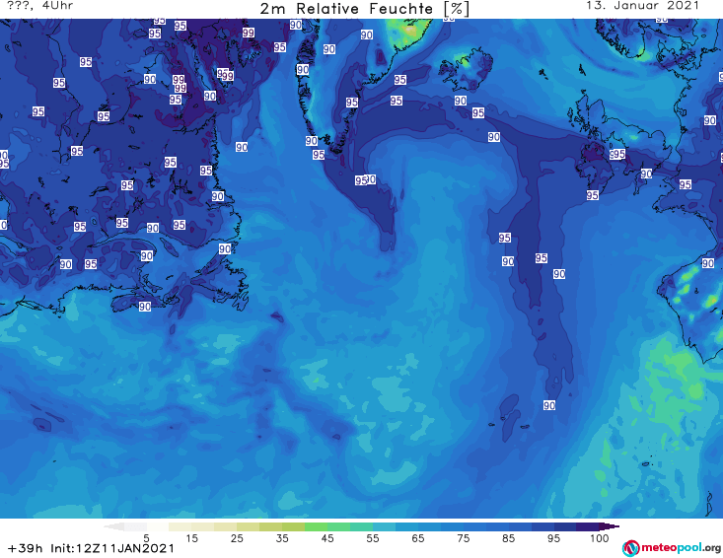Click the colorbar tick label '35'

coord(282,538)
